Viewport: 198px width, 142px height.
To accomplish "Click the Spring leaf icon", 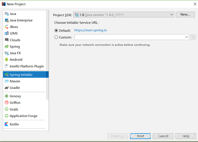I will pyautogui.click(x=6, y=46).
